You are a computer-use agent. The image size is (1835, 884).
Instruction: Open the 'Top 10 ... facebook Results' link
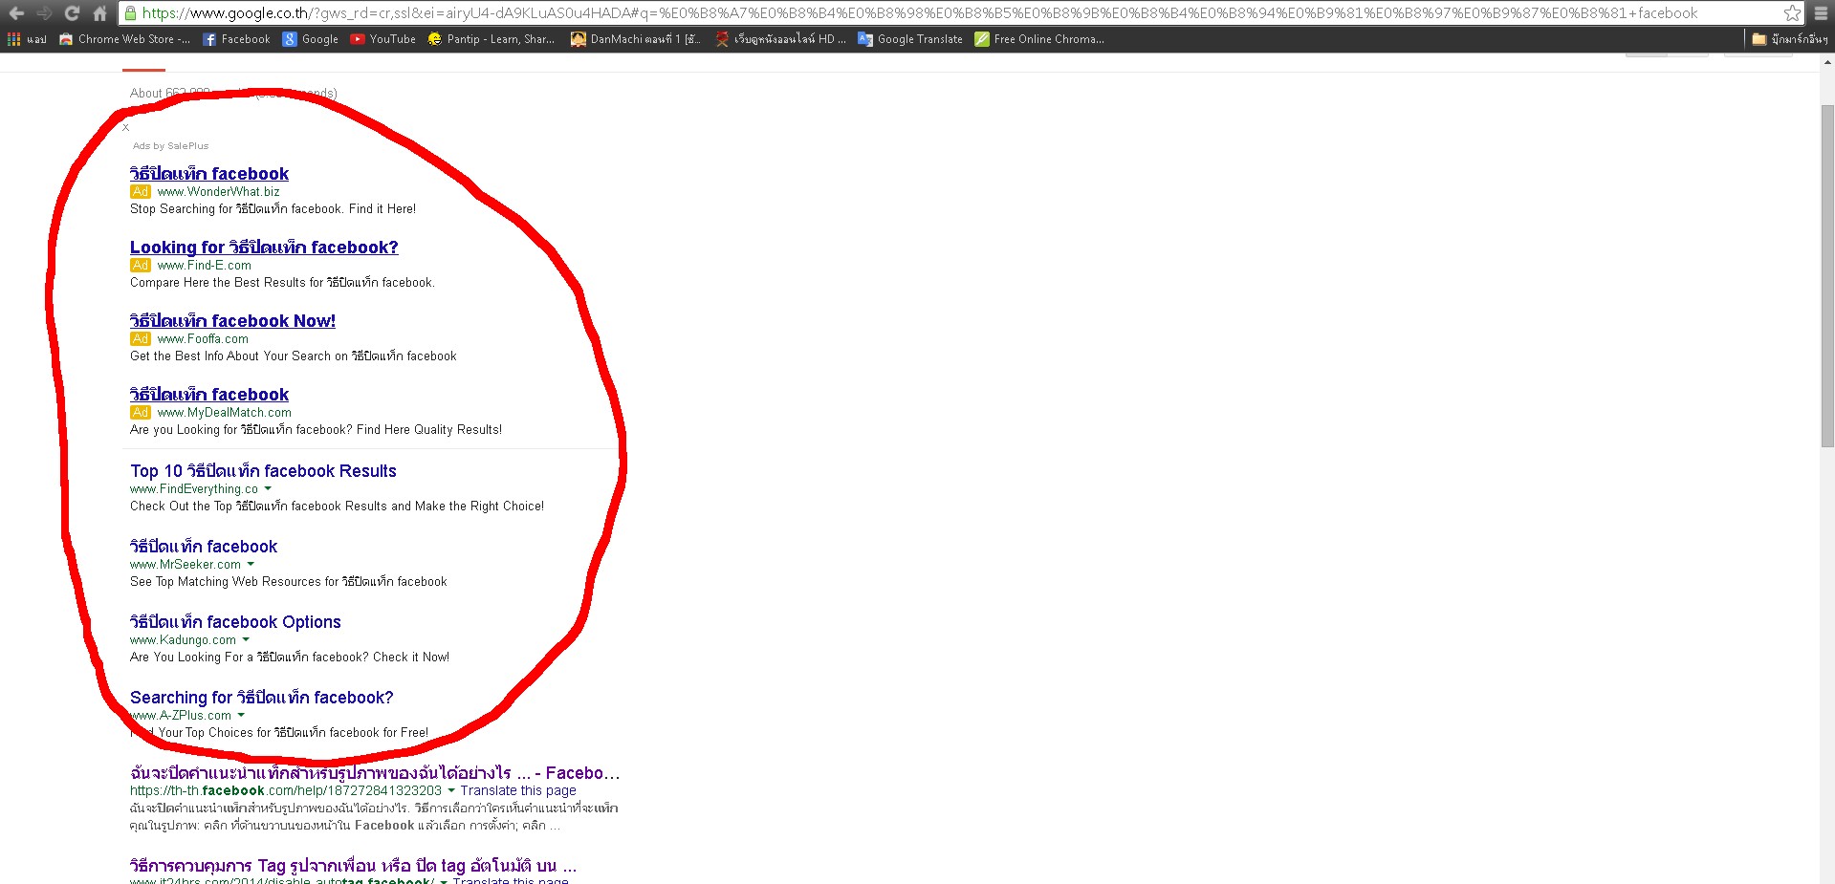[263, 471]
